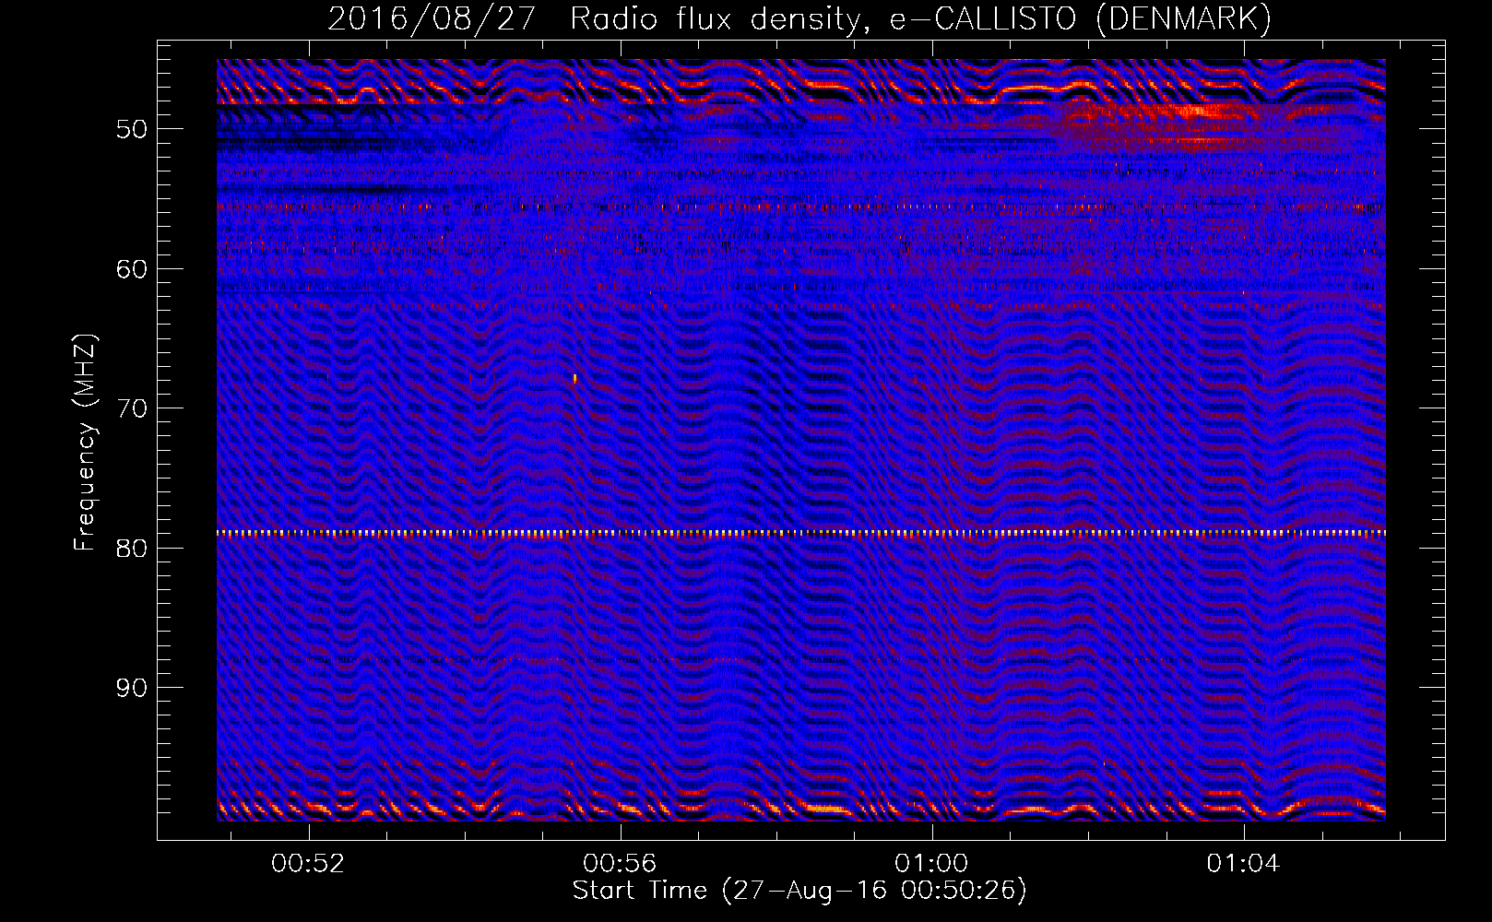Click the 50 frequency tick label
The width and height of the screenshot is (1492, 922).
tap(132, 129)
